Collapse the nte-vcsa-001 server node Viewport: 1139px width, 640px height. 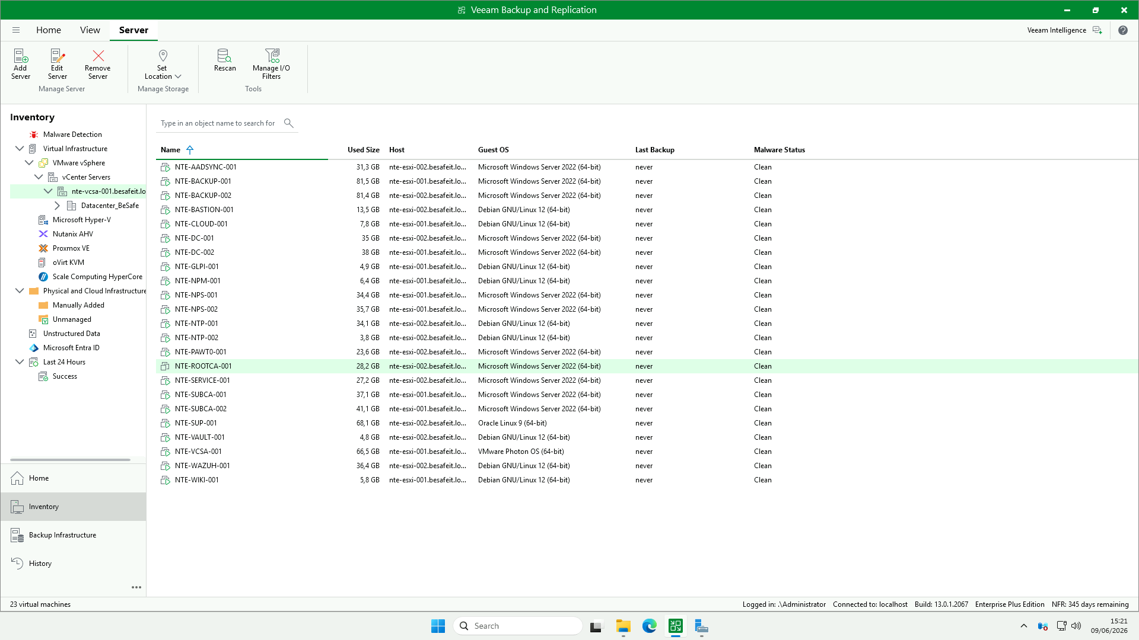pyautogui.click(x=48, y=191)
